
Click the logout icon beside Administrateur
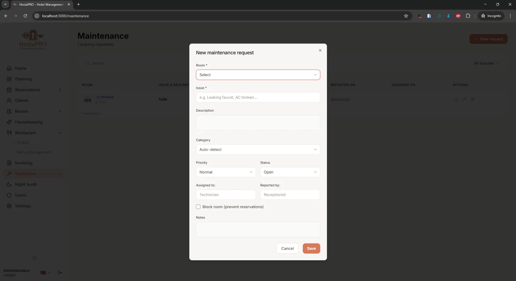(60, 273)
